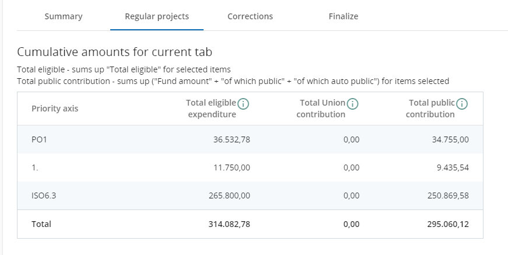Select the PO1 priority axis row

click(39, 139)
